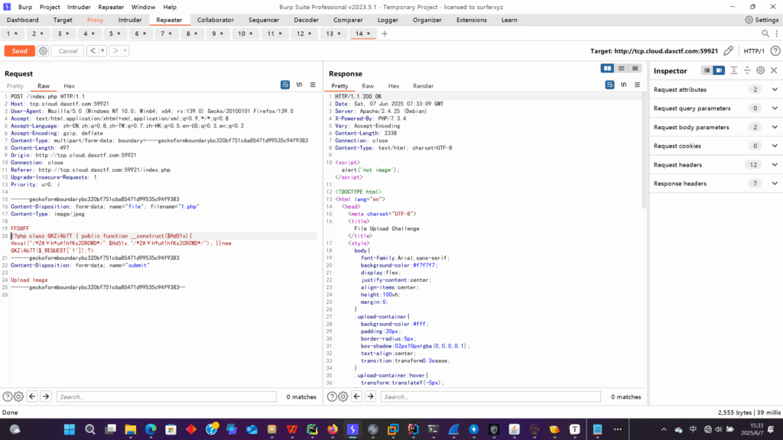Select Response Render view
Screen dimensions: 783x440
pyautogui.click(x=423, y=86)
